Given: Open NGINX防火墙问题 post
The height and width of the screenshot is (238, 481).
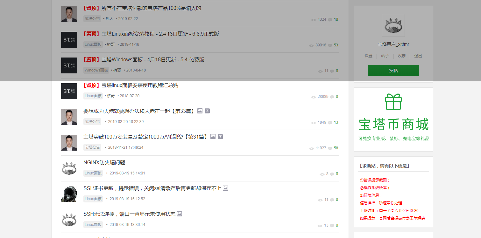Looking at the screenshot, I should coord(104,163).
